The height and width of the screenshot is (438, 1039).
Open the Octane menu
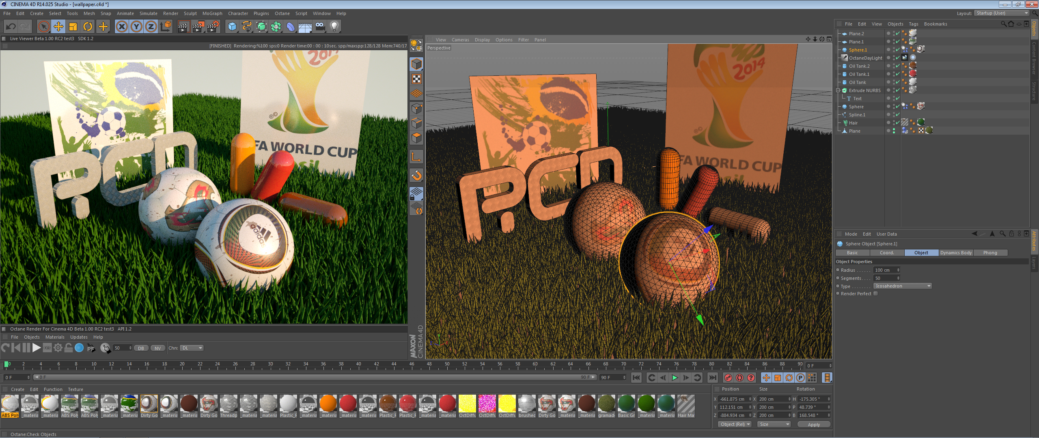coord(282,13)
